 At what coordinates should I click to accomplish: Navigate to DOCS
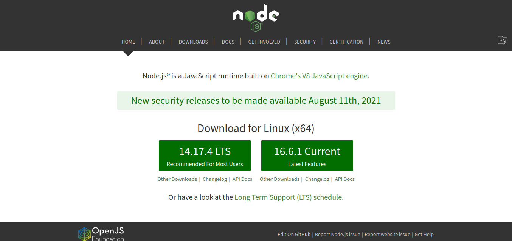click(x=228, y=42)
